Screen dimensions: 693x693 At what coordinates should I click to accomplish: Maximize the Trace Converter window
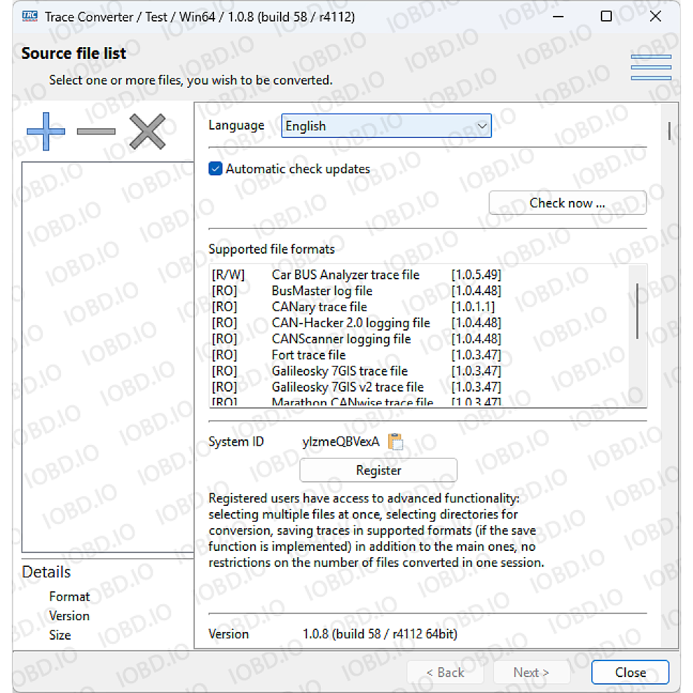[606, 17]
